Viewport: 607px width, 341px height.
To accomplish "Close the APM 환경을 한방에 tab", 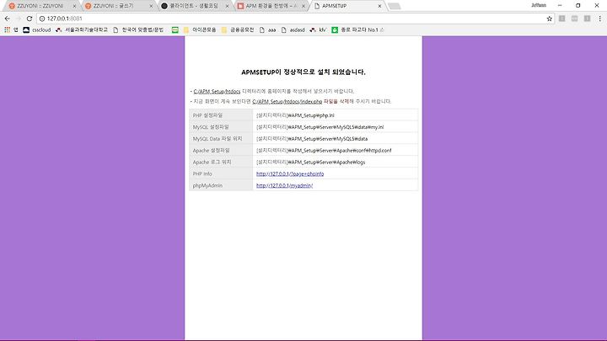I will 303,6.
